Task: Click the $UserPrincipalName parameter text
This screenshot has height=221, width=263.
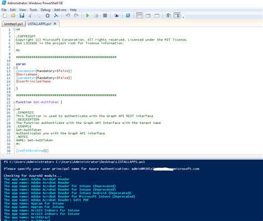Action: click(33, 81)
